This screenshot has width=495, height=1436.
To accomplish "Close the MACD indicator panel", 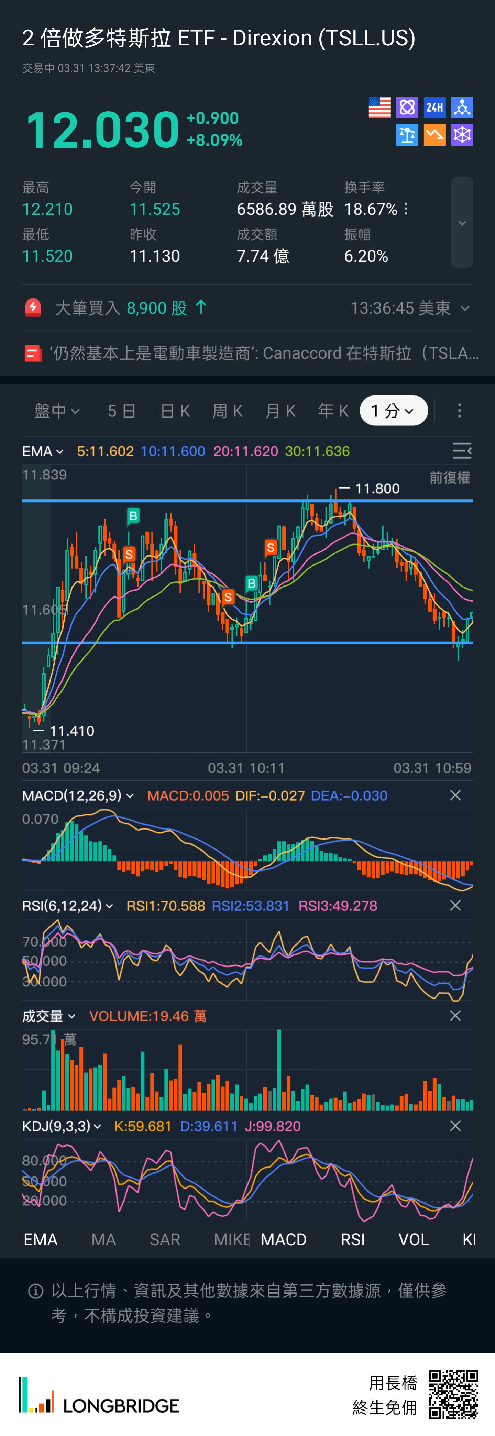I will [455, 795].
